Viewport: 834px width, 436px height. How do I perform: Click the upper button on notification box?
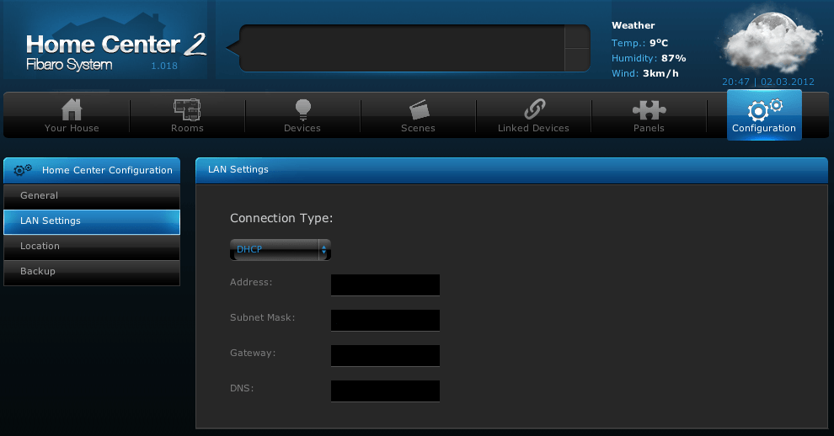pos(577,37)
